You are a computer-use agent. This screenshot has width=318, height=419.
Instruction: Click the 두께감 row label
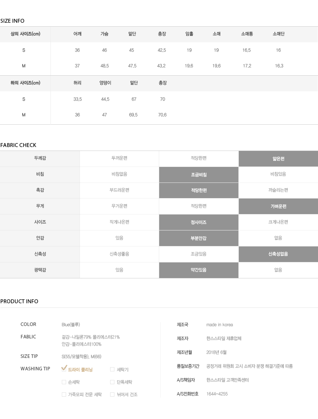(40, 158)
